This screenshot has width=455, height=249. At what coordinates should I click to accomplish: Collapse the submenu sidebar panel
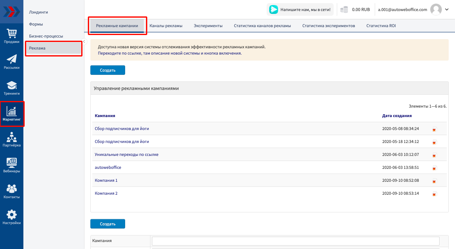point(84,41)
